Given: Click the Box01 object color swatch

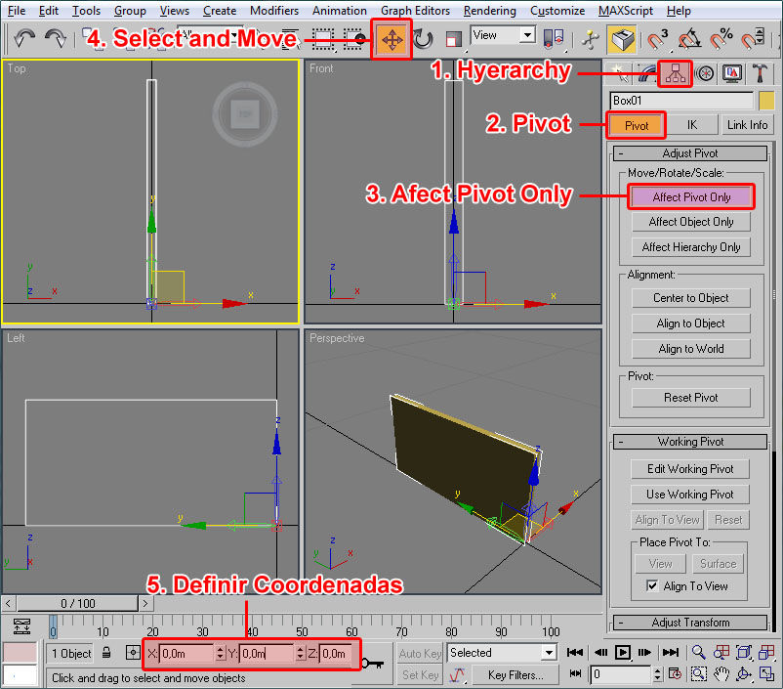Looking at the screenshot, I should click(x=766, y=101).
